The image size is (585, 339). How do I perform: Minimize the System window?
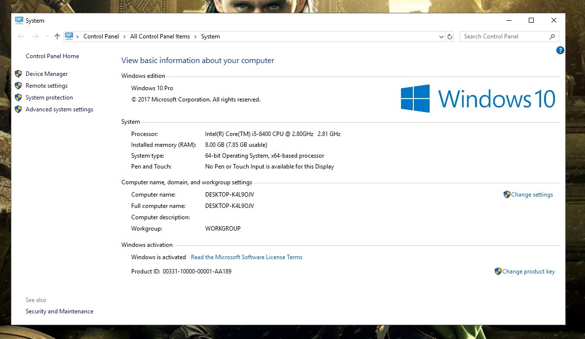(x=509, y=21)
